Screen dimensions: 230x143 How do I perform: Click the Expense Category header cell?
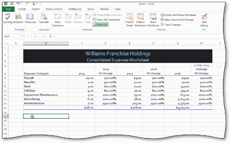coord(46,71)
